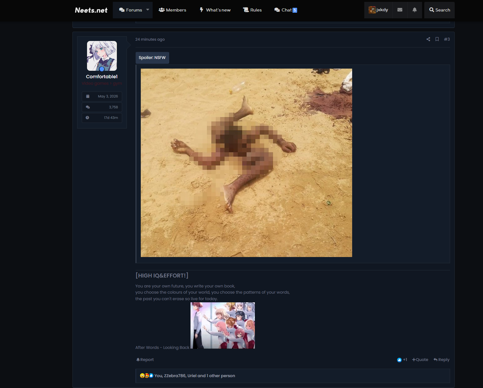Expand the Forums dropdown arrow
Screen dimensions: 483x388
point(148,10)
